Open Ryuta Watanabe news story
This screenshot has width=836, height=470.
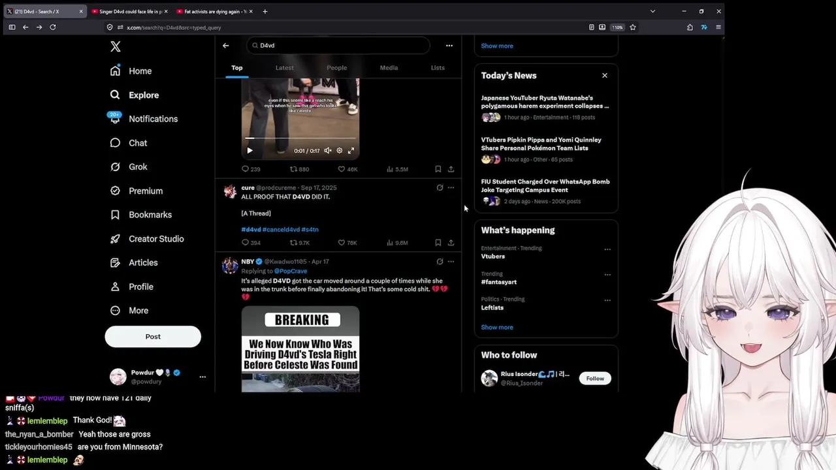point(546,109)
